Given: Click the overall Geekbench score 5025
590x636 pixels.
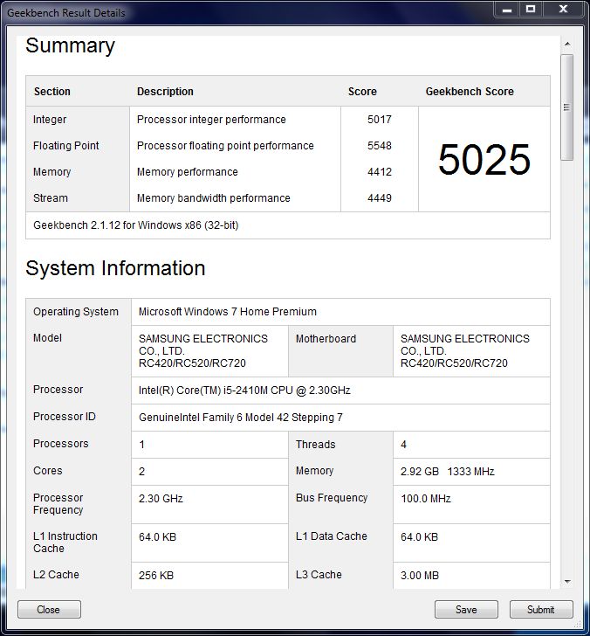Looking at the screenshot, I should click(x=484, y=159).
